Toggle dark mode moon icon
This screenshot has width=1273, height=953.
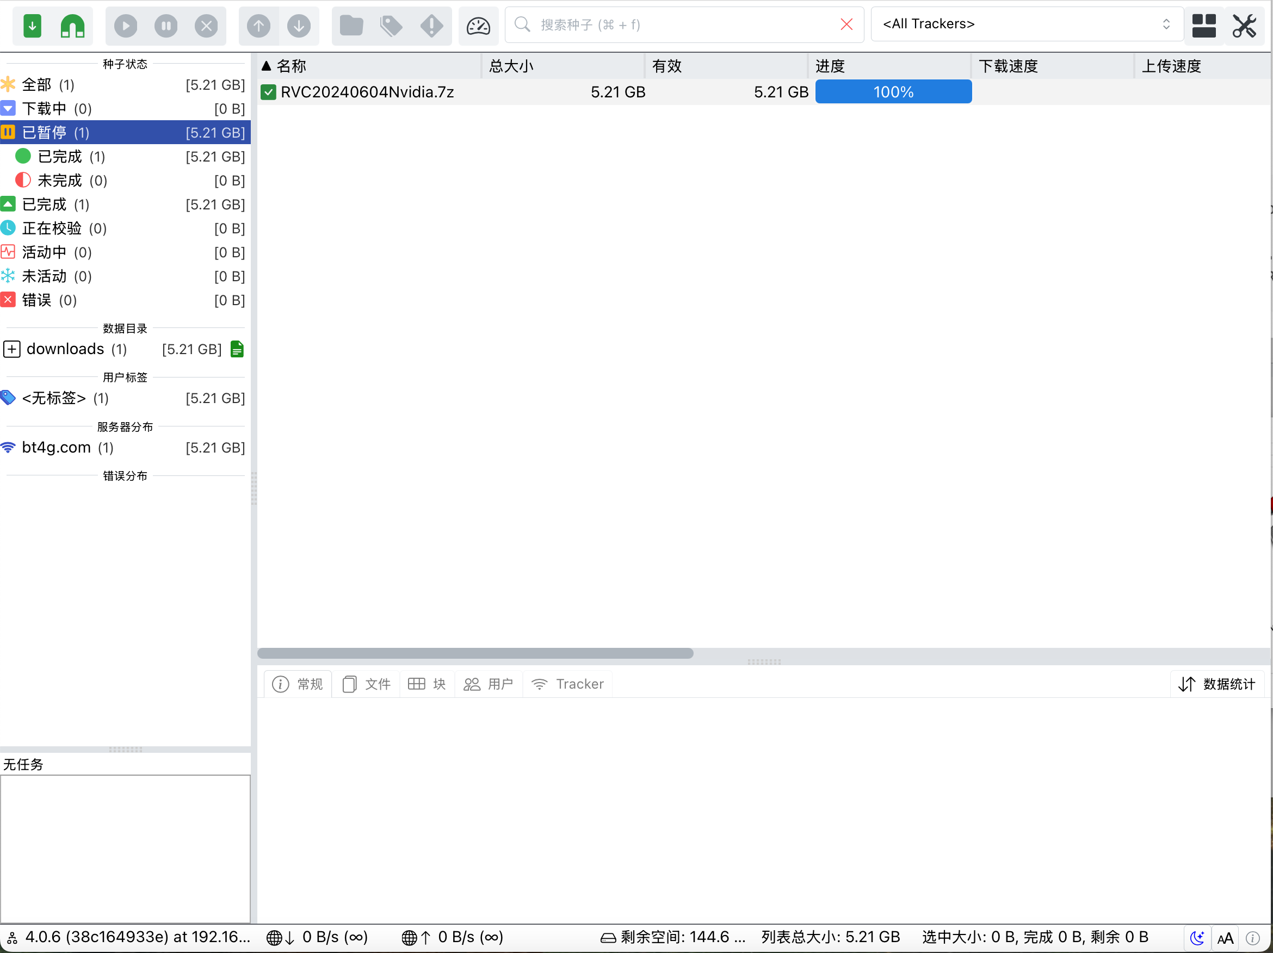[1197, 938]
